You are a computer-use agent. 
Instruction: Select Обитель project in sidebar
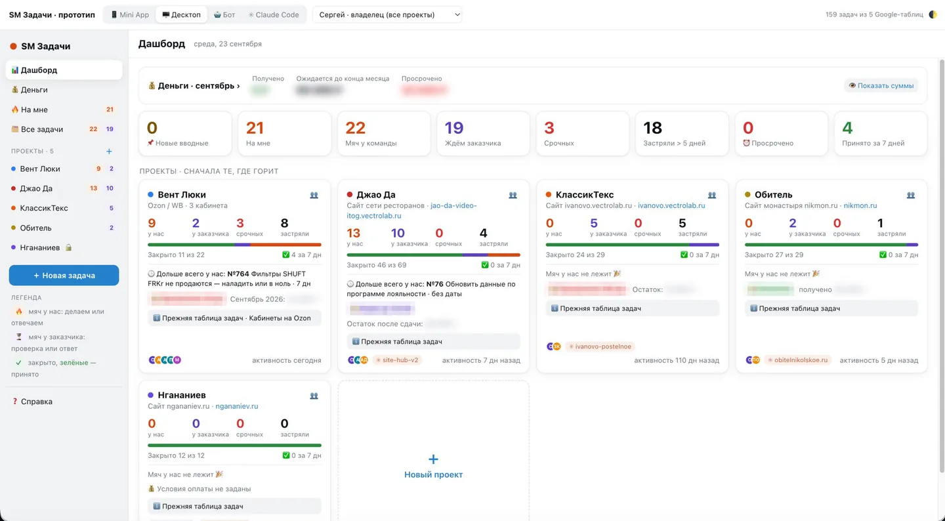click(x=64, y=228)
